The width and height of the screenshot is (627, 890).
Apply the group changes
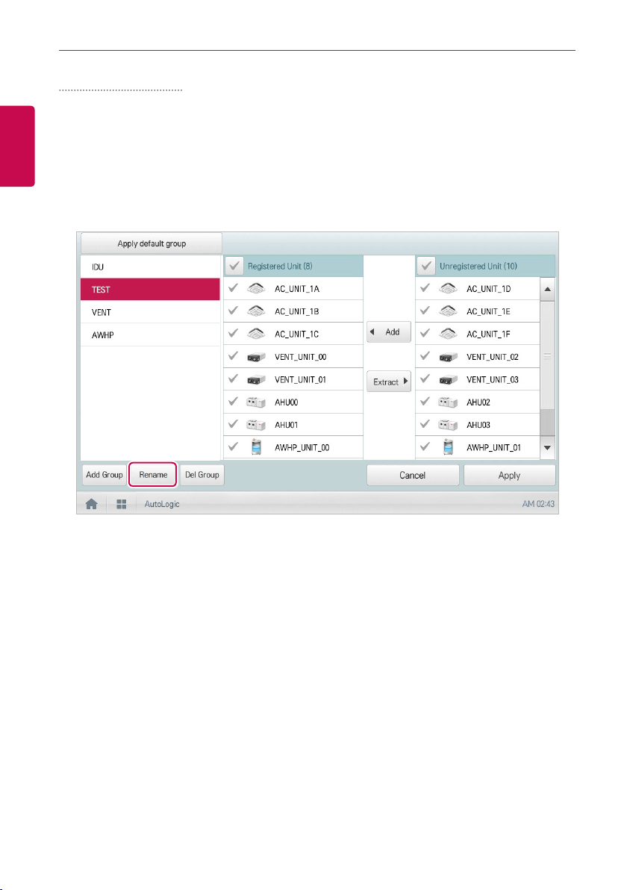[x=510, y=475]
